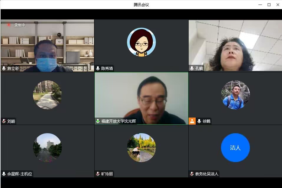Image resolution: width=282 pixels, height=188 pixels.
Task: Select 陈秀清's cartoon avatar
Action: click(141, 42)
